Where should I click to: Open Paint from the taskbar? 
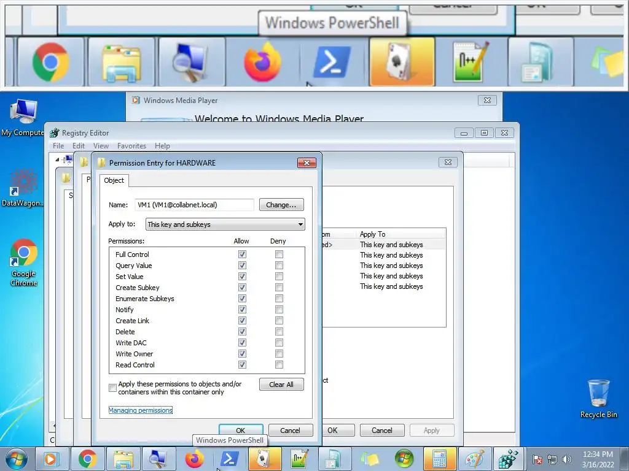tap(474, 459)
